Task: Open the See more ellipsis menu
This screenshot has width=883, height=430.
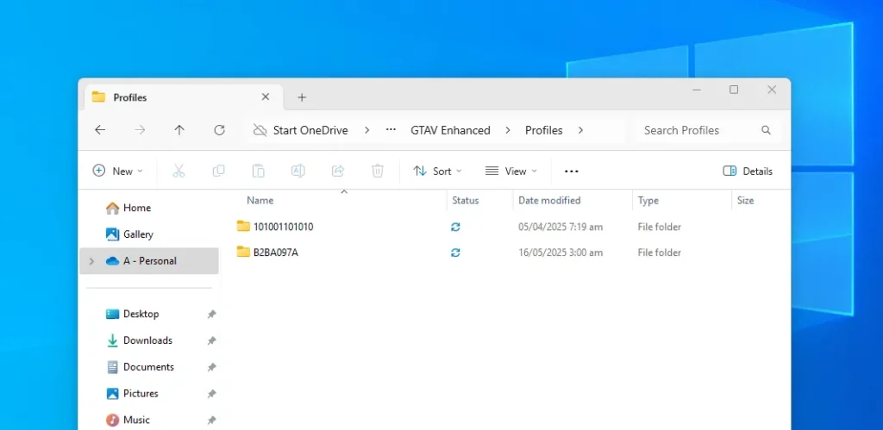Action: click(x=571, y=171)
